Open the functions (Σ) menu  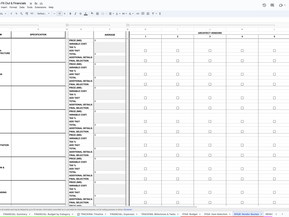160,13
